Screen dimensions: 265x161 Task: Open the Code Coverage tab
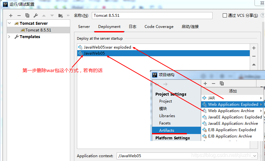(x=159, y=27)
